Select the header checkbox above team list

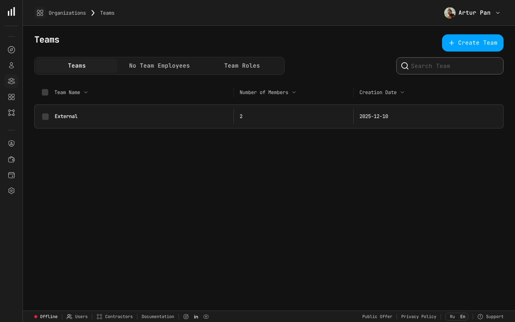(45, 92)
